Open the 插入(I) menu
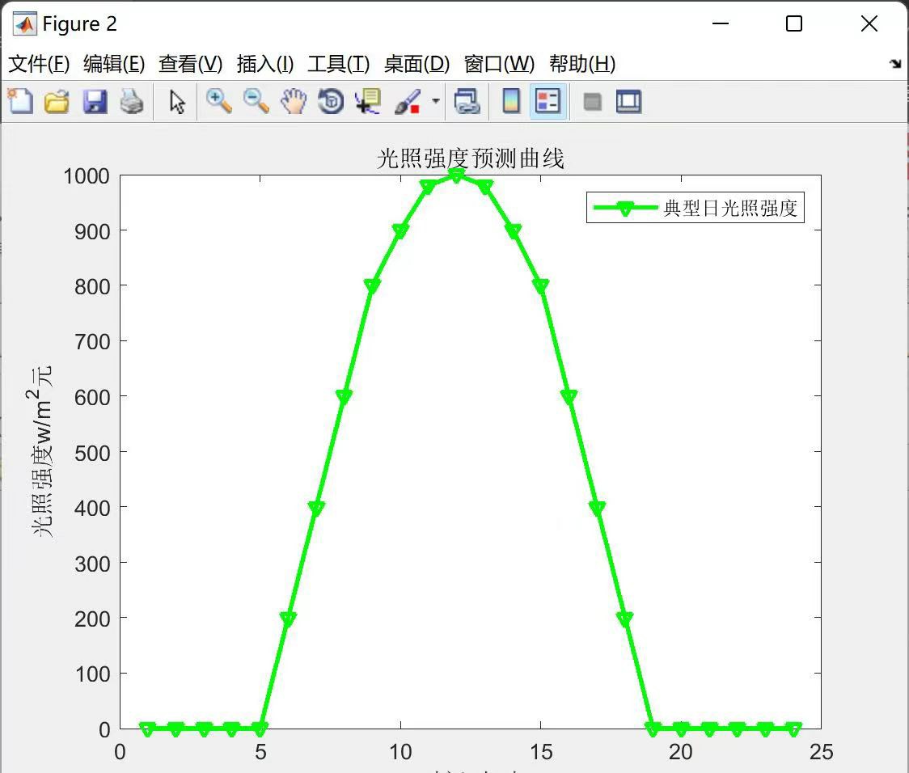The height and width of the screenshot is (773, 909). 265,64
